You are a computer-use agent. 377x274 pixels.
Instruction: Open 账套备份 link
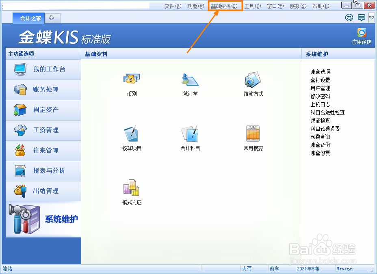click(320, 145)
